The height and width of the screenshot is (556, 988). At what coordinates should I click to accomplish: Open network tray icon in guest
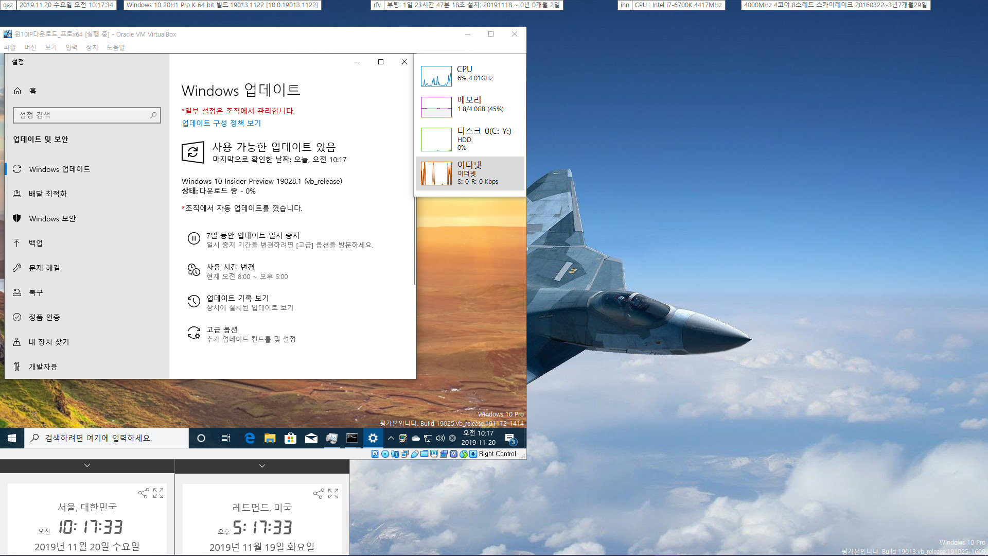[428, 438]
